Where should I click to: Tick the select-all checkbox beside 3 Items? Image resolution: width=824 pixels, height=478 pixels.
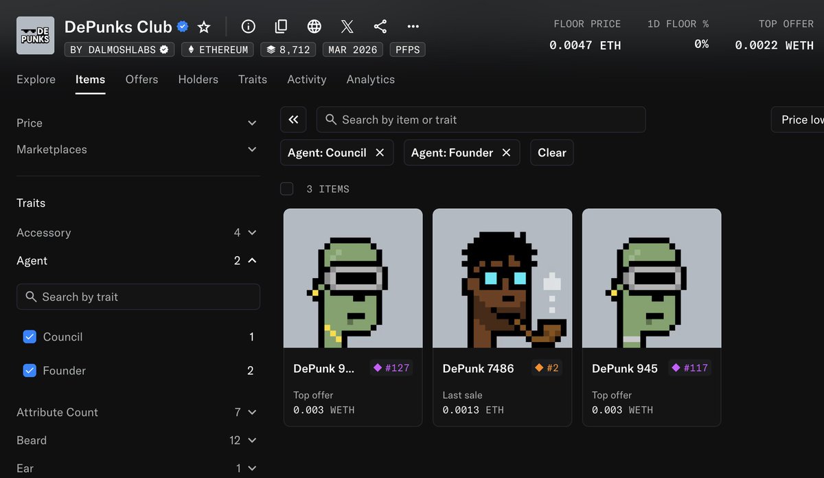[287, 189]
